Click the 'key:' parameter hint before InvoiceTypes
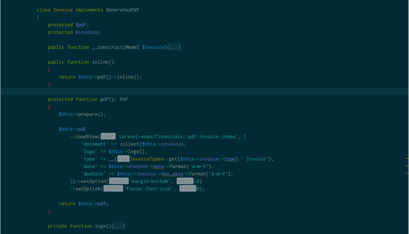Image resolution: width=409 pixels, height=234 pixels. pyautogui.click(x=124, y=159)
